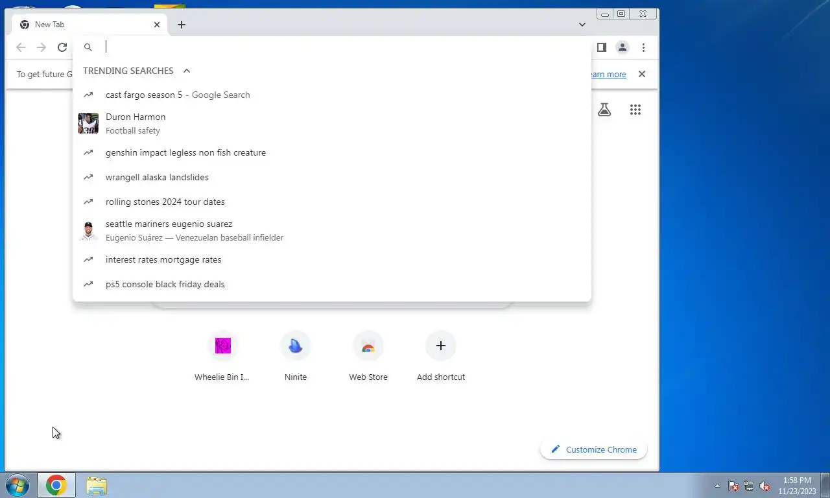Open the Windows Start menu

point(18,486)
